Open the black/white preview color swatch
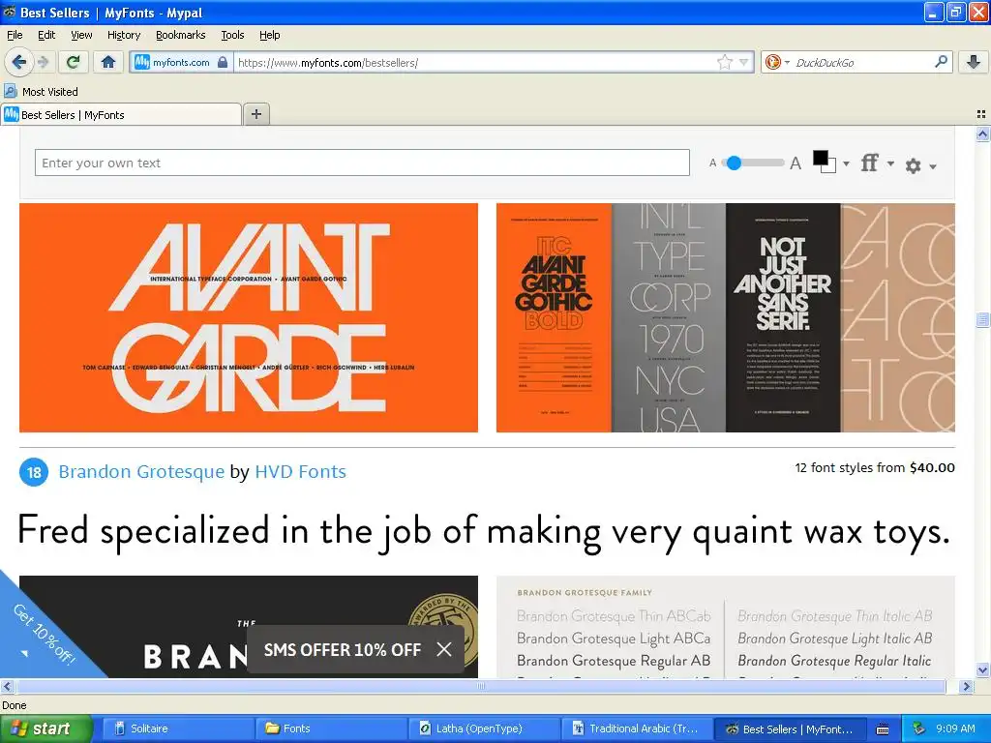This screenshot has height=743, width=991. 824,162
